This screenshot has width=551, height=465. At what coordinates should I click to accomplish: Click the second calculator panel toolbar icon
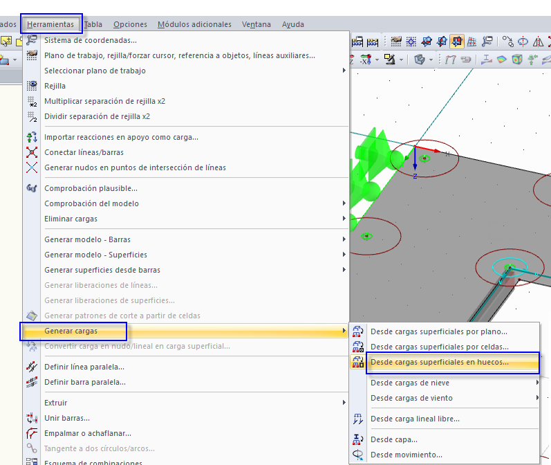pyautogui.click(x=373, y=42)
